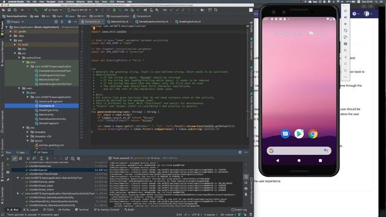Viewport: 386px width, 217px height.
Task: Open the Terminal tool window button
Action: pyautogui.click(x=82, y=210)
